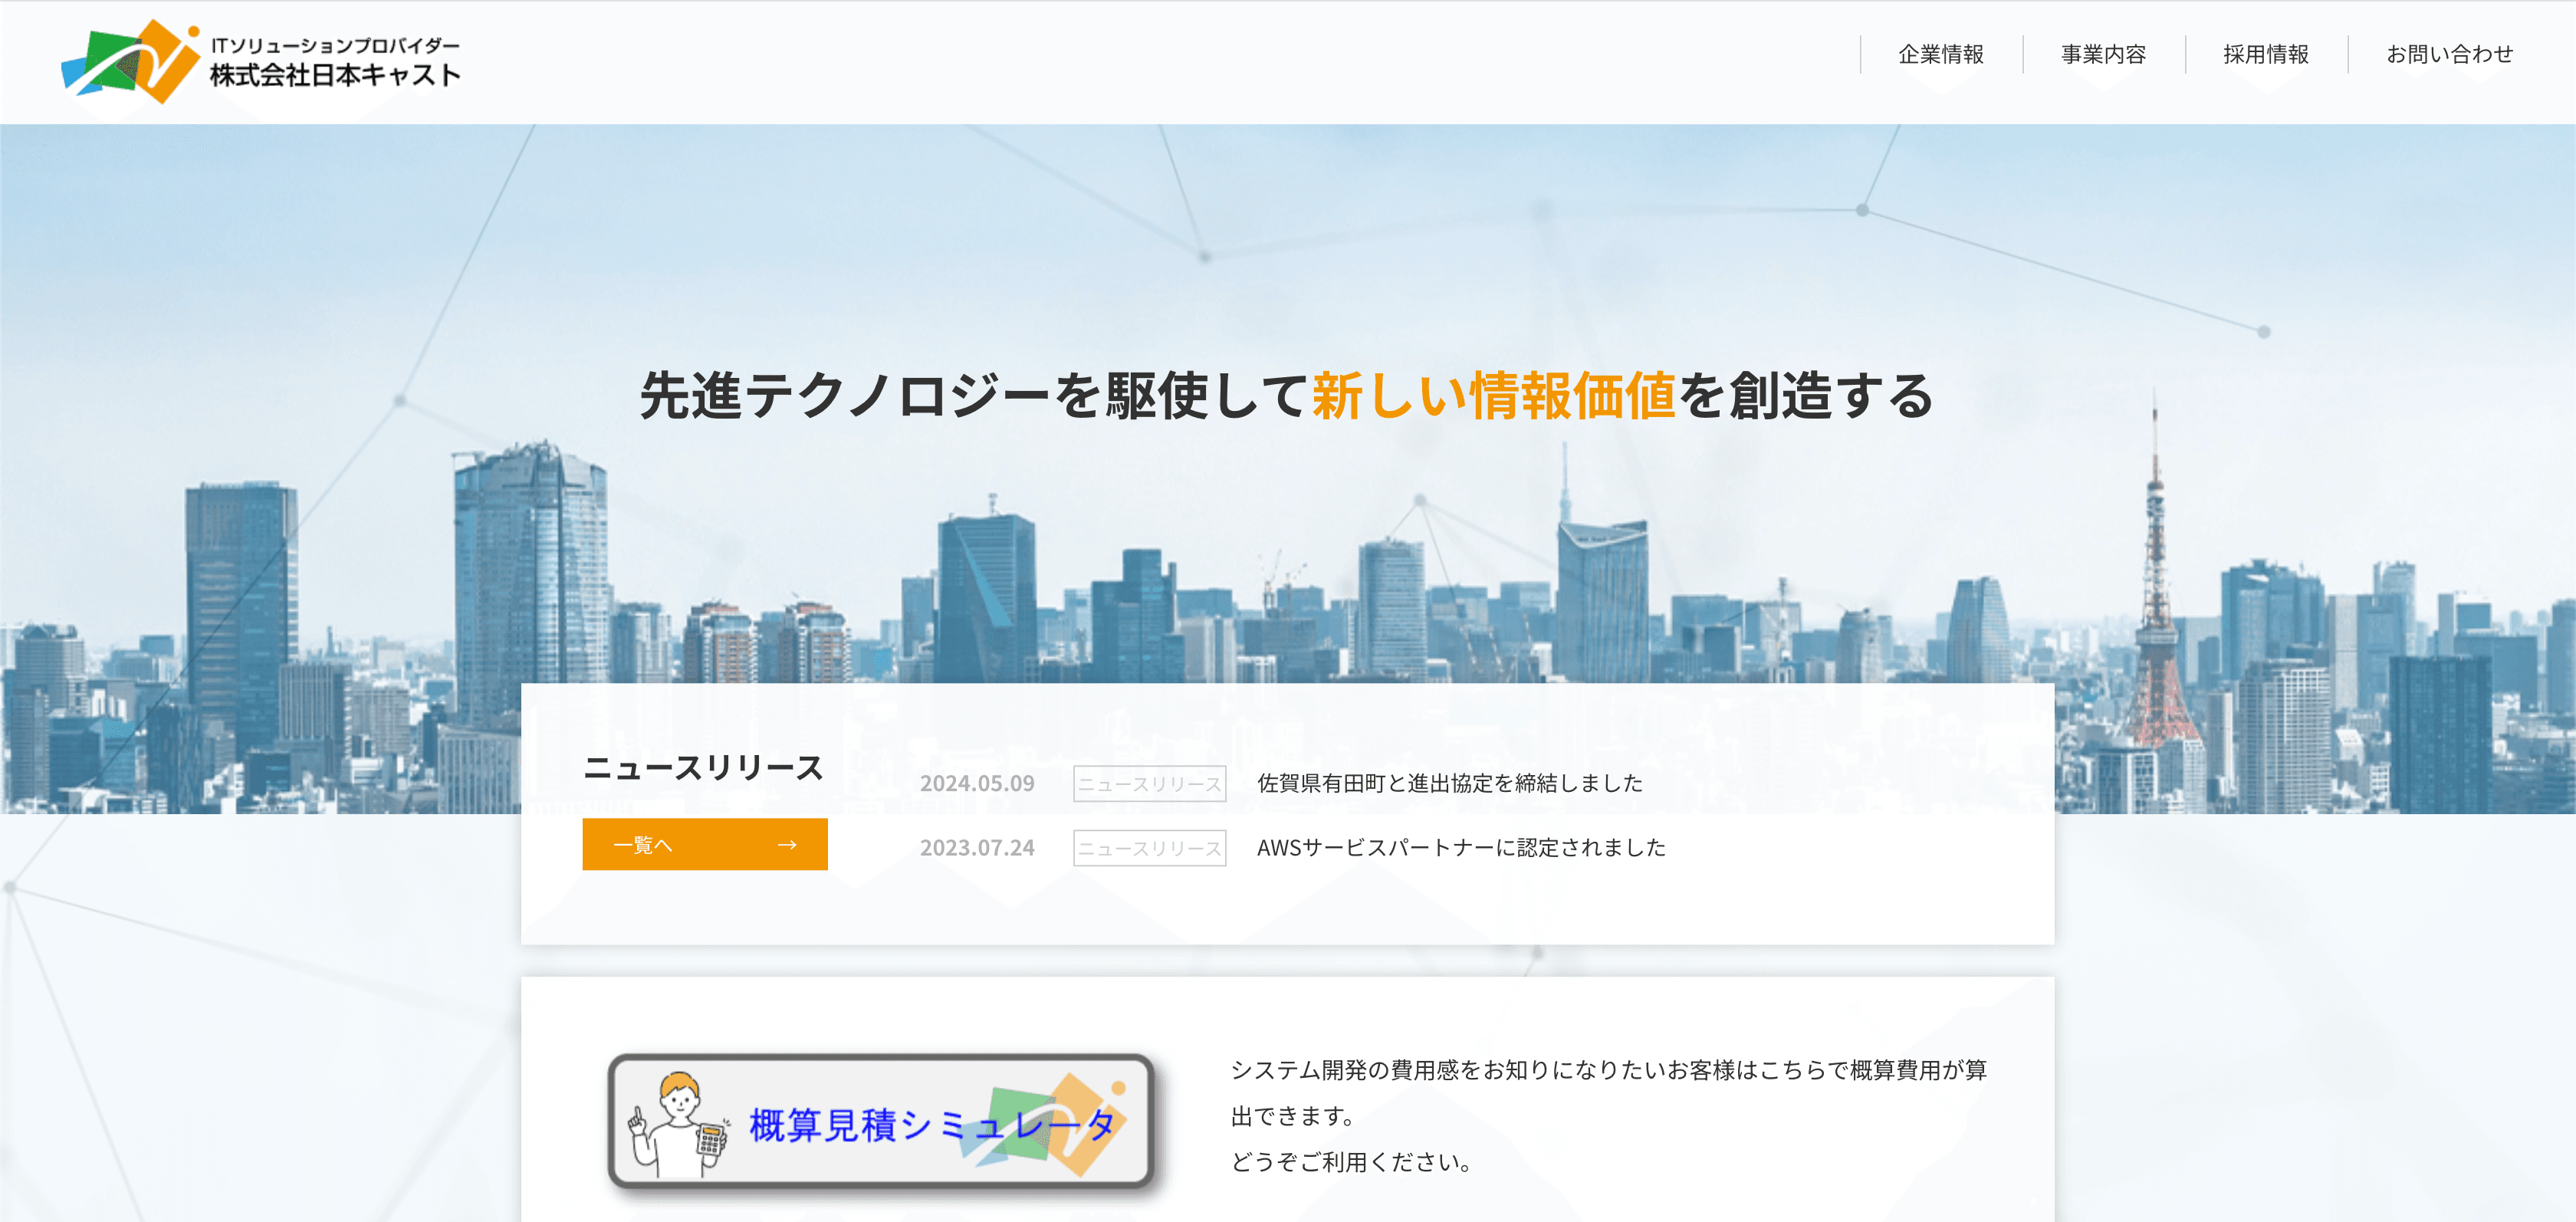This screenshot has height=1222, width=2576.
Task: Open the 企業情報 menu item
Action: click(1940, 54)
